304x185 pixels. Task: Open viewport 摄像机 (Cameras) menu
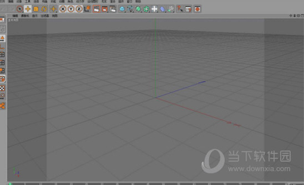[25, 16]
